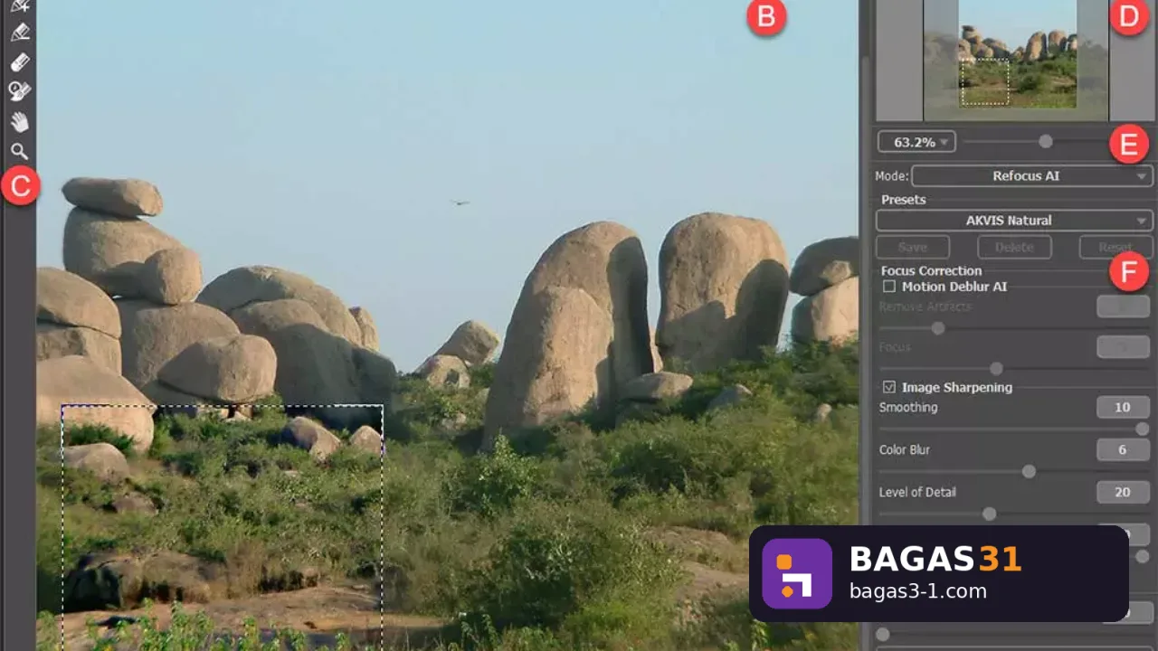This screenshot has width=1158, height=651.
Task: Expand the AKVIS Natural presets dropdown
Action: [1014, 220]
